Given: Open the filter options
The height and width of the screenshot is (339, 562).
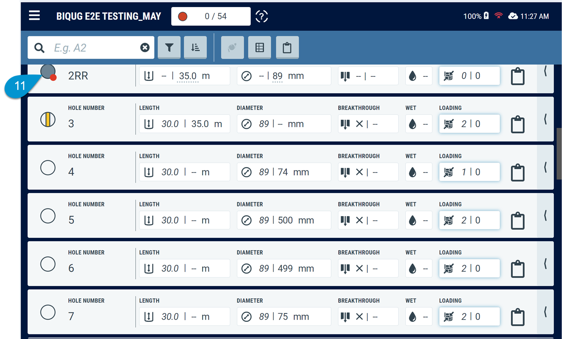Looking at the screenshot, I should pyautogui.click(x=169, y=48).
